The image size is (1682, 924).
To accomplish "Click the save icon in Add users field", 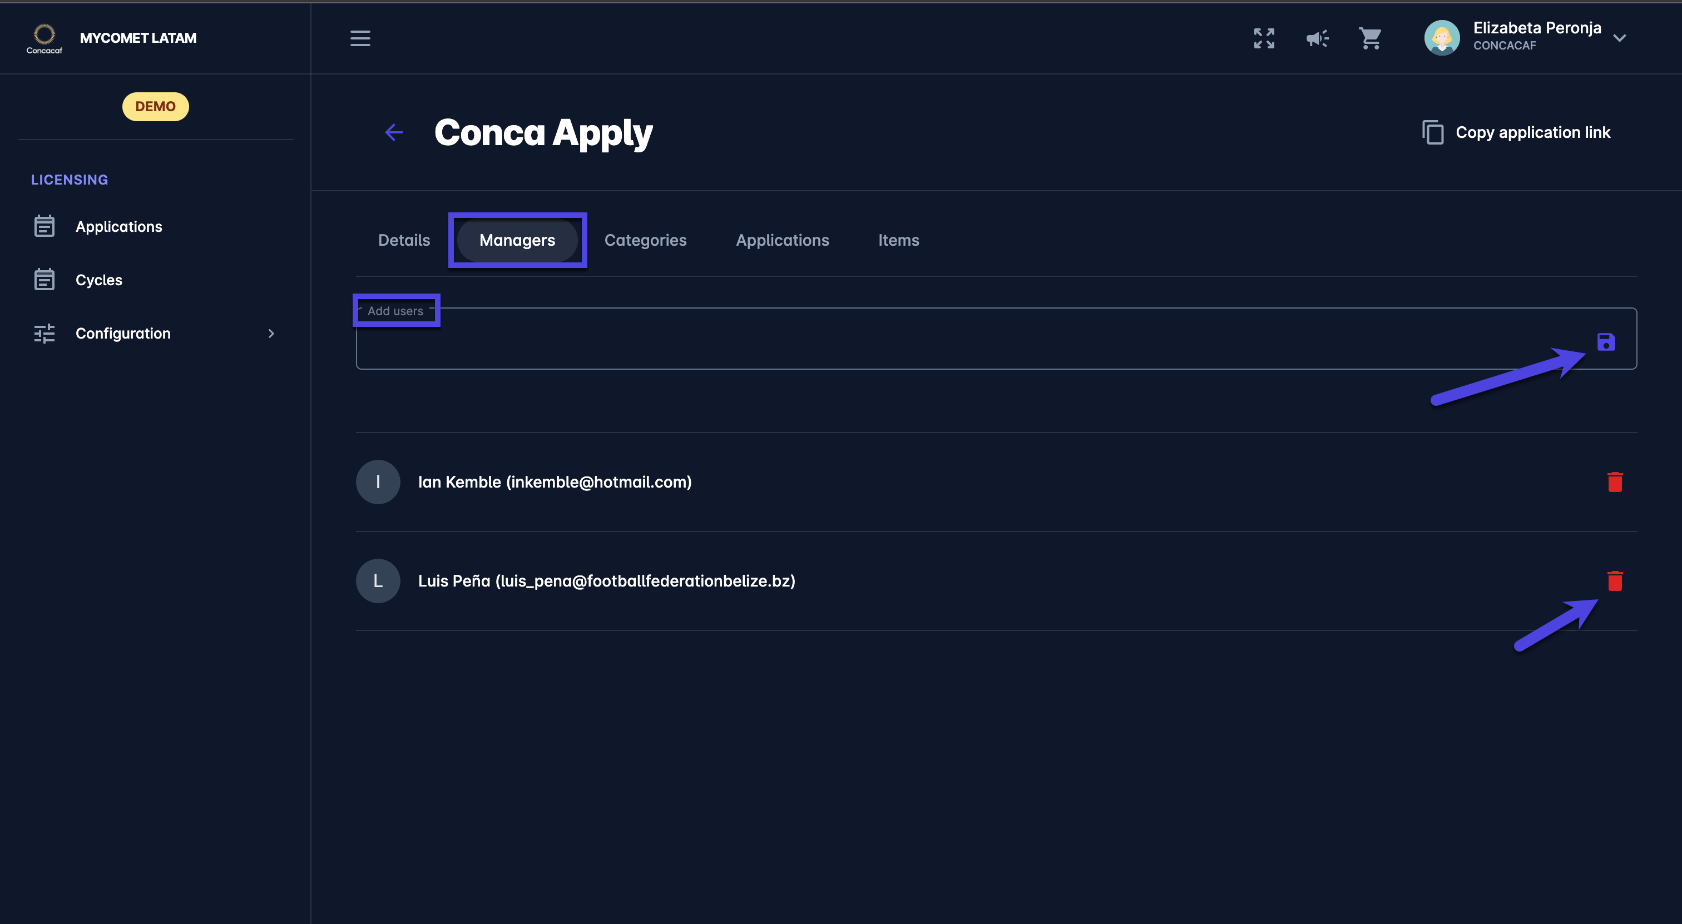I will (x=1606, y=341).
